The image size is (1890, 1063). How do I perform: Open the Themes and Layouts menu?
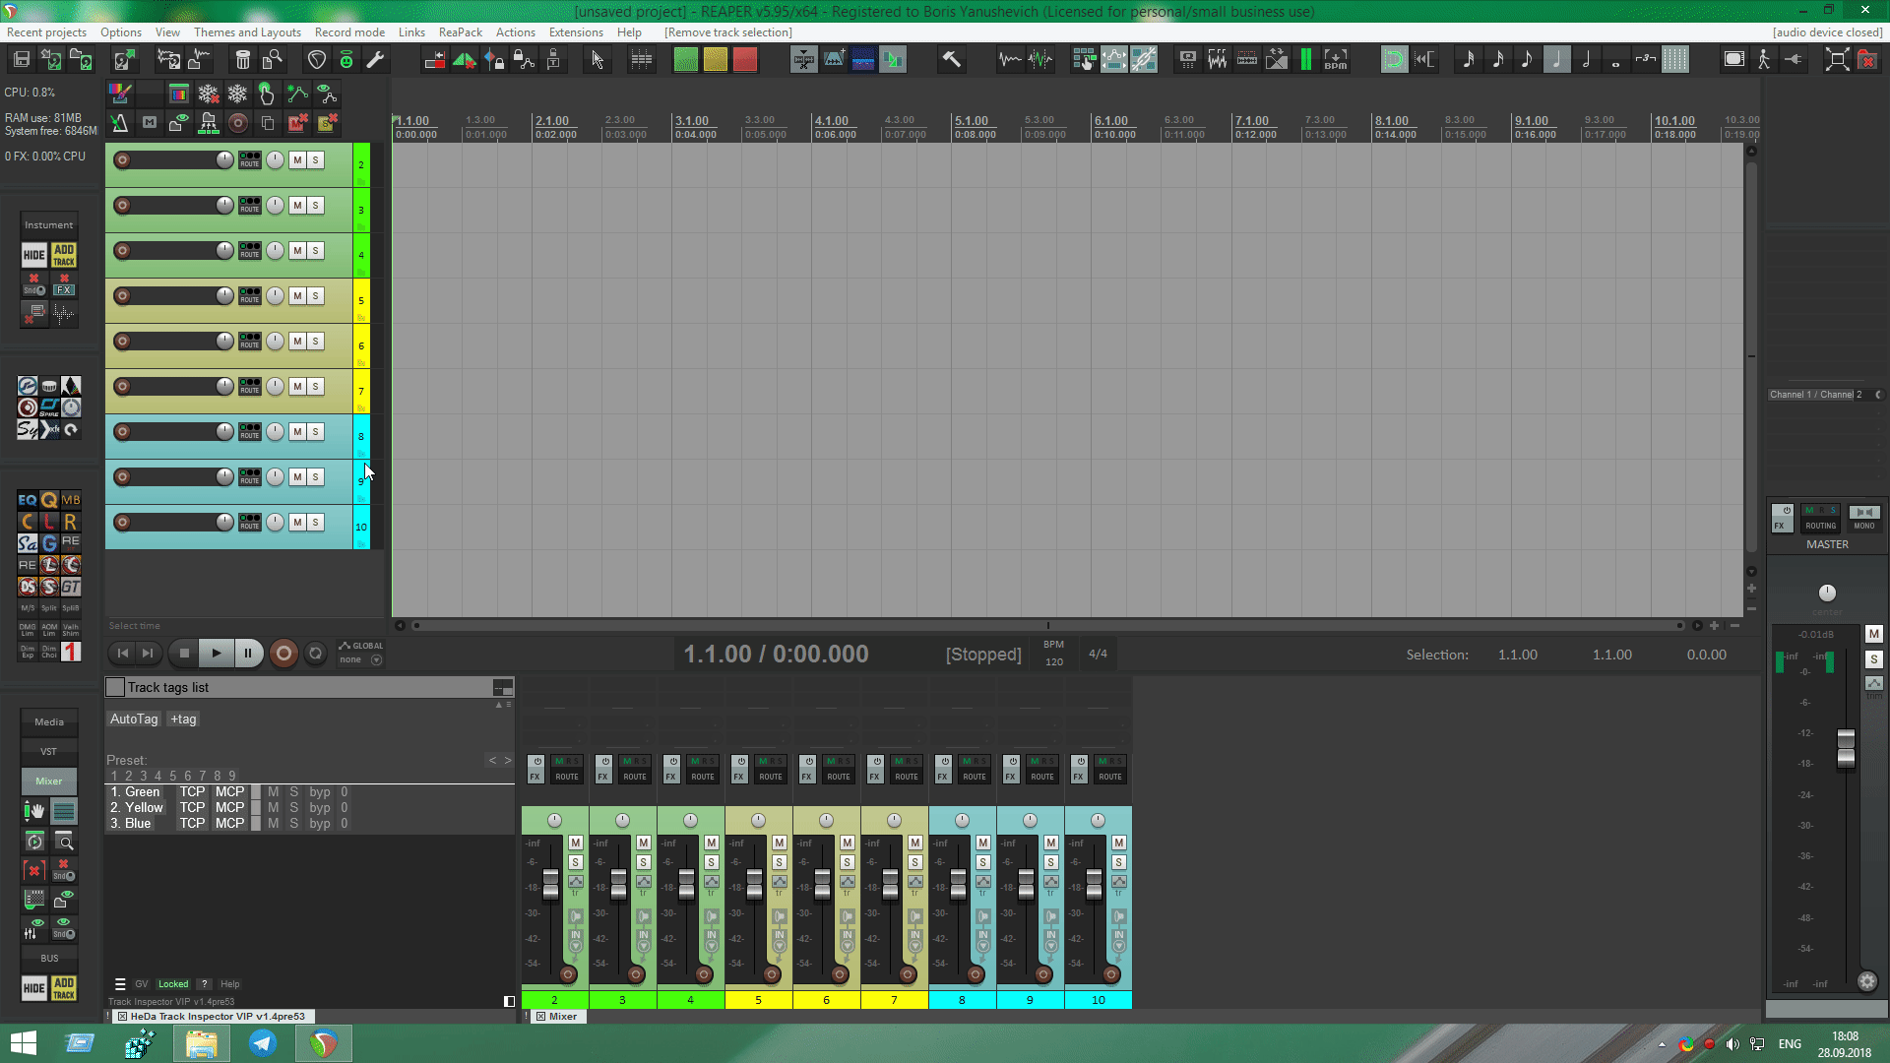tap(247, 32)
